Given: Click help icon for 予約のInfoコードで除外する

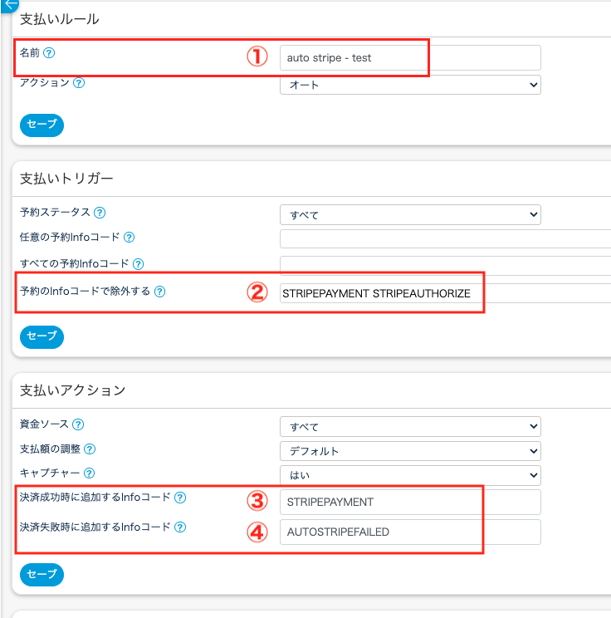Looking at the screenshot, I should pyautogui.click(x=160, y=292).
